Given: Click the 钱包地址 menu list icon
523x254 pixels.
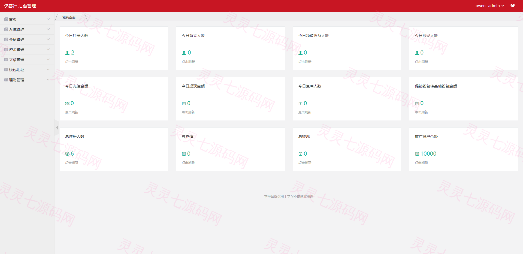Looking at the screenshot, I should coord(6,69).
